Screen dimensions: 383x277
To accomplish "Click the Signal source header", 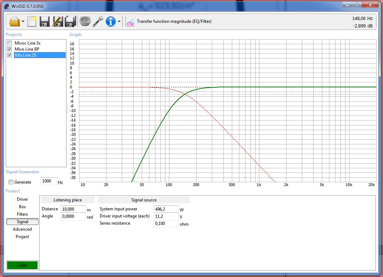I will click(144, 200).
